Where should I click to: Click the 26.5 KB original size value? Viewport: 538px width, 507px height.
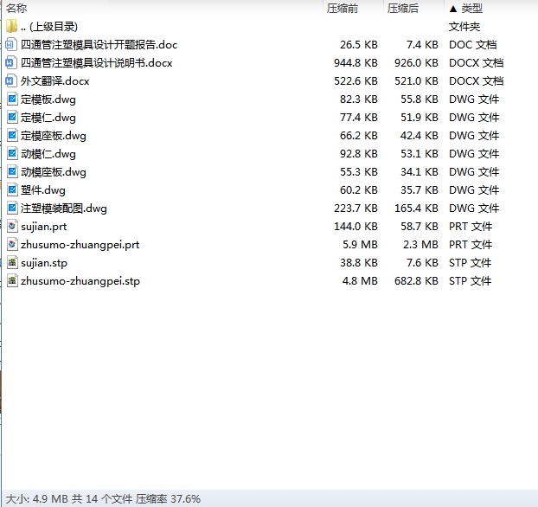coord(359,45)
